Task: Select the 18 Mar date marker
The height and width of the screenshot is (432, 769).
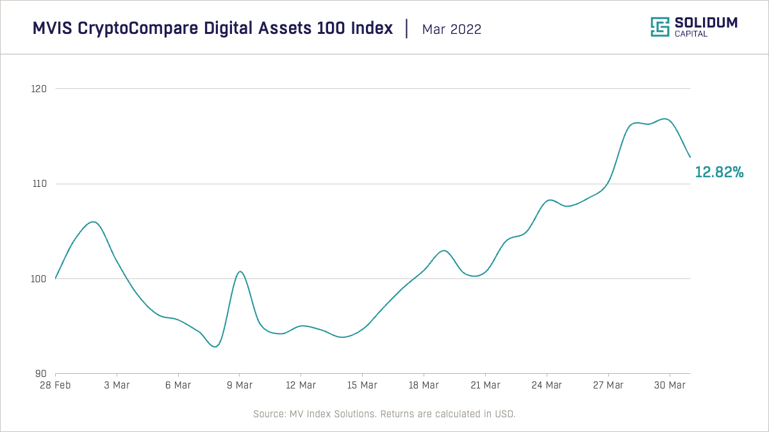Action: point(424,385)
